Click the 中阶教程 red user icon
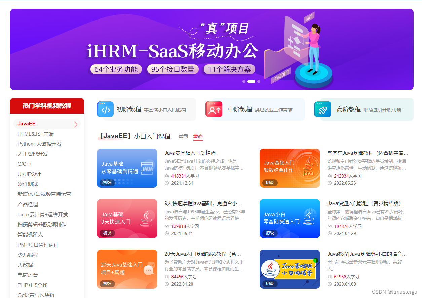The width and height of the screenshot is (422, 298). coord(214,109)
